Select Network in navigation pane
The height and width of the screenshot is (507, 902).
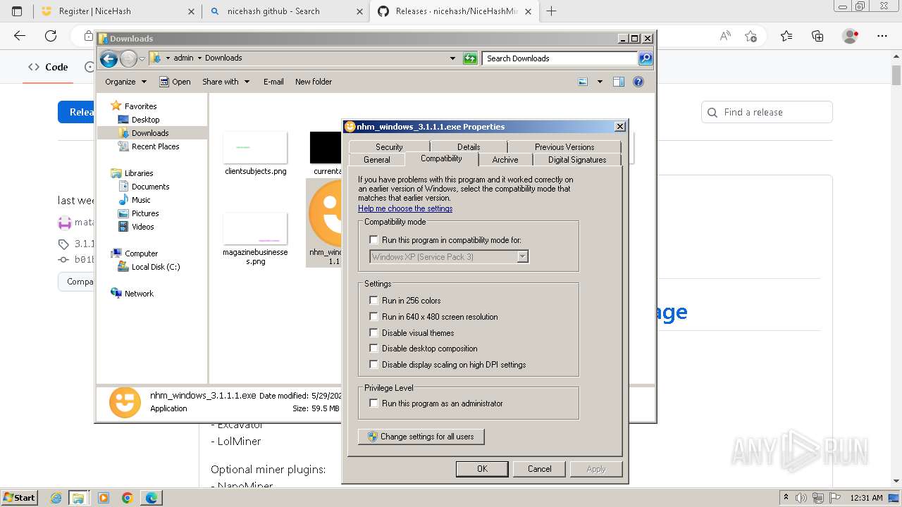point(139,294)
